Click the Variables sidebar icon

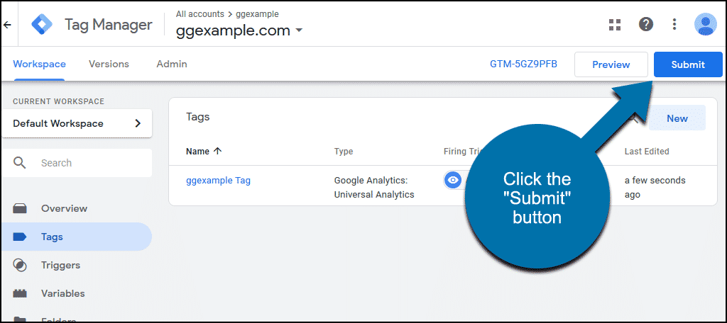click(20, 293)
